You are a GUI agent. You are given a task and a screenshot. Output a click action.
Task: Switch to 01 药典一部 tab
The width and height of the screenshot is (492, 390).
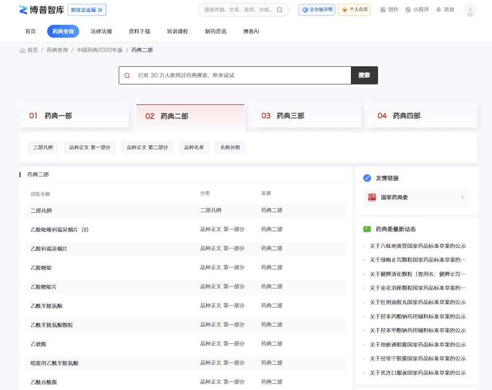(74, 116)
